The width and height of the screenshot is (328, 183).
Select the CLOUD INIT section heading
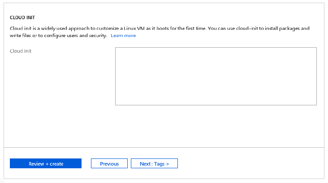tap(22, 17)
